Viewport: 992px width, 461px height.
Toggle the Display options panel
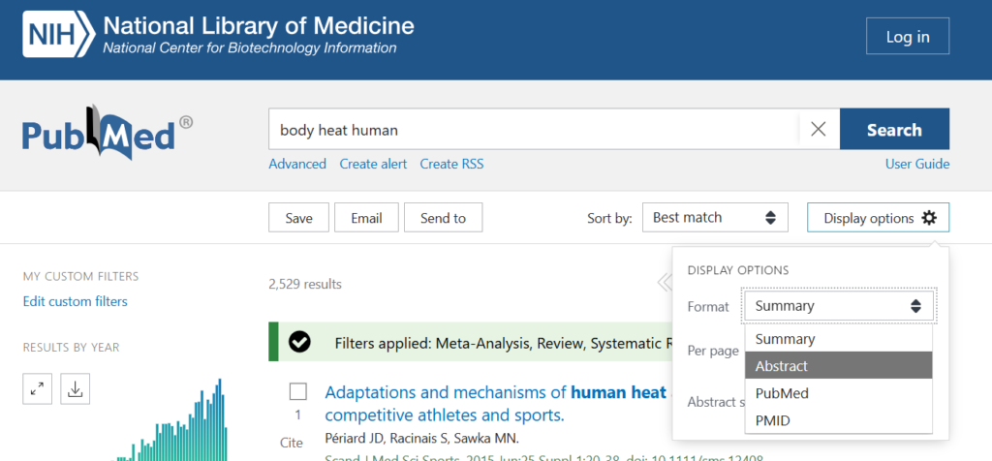pos(878,218)
